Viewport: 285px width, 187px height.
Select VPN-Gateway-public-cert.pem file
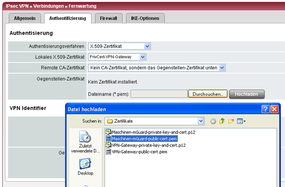click(x=139, y=152)
